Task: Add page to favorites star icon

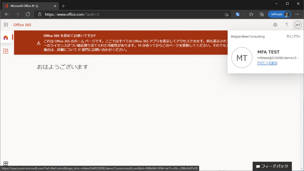Action: point(226,14)
